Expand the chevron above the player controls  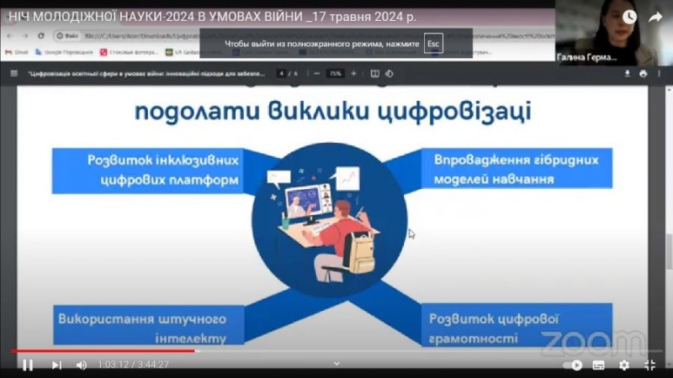point(336,363)
